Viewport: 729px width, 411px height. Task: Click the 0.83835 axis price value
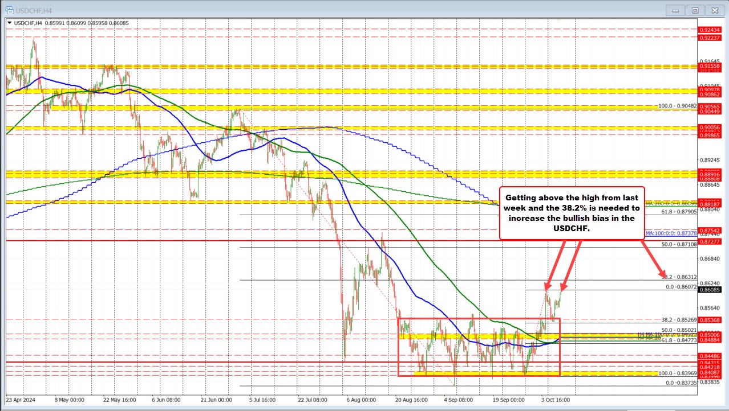coord(710,383)
